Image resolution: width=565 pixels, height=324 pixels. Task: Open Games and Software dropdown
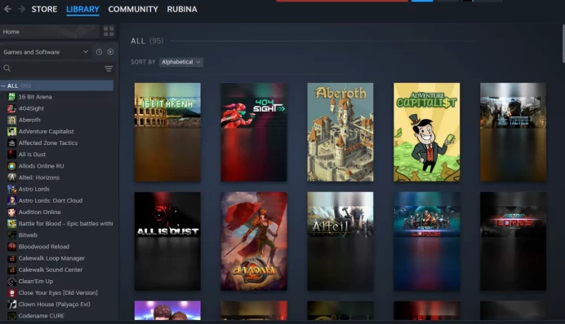point(46,52)
